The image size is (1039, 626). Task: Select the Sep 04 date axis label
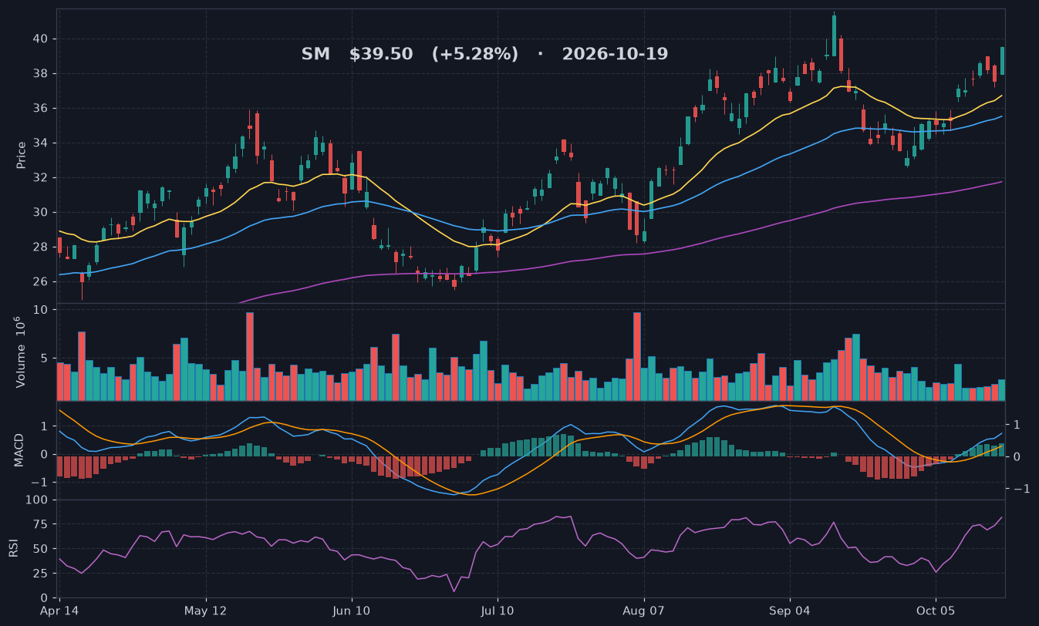(x=790, y=611)
